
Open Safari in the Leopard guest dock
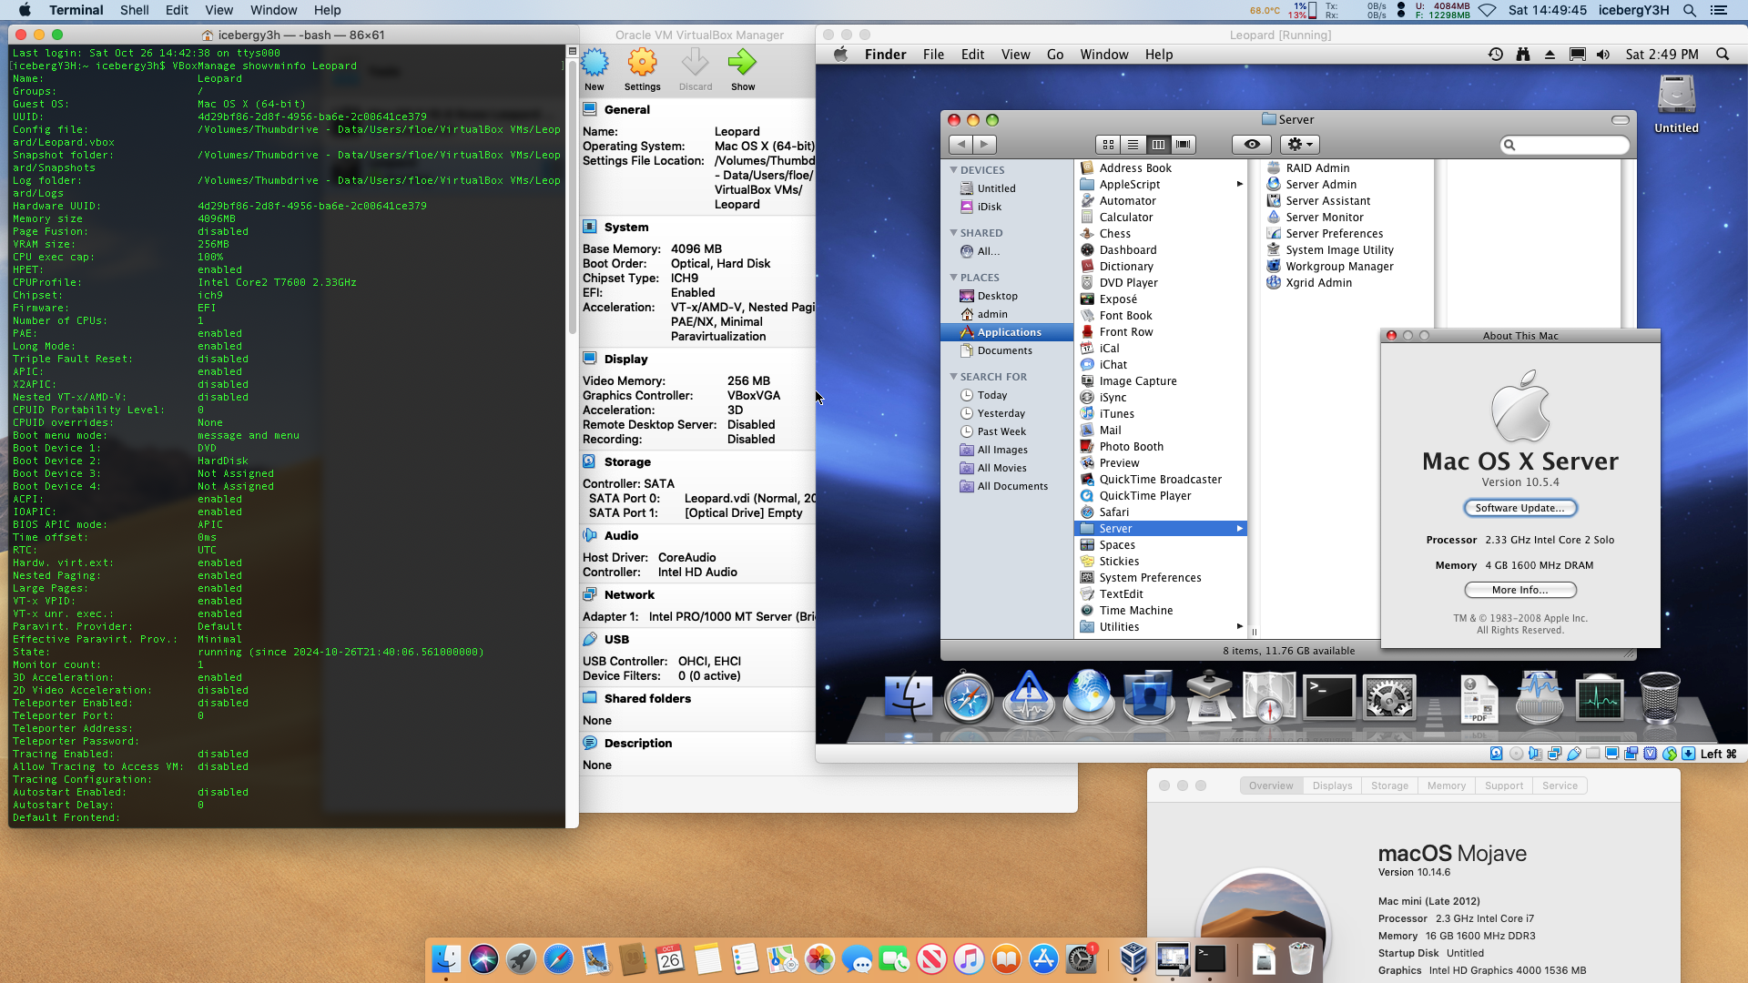pyautogui.click(x=968, y=698)
